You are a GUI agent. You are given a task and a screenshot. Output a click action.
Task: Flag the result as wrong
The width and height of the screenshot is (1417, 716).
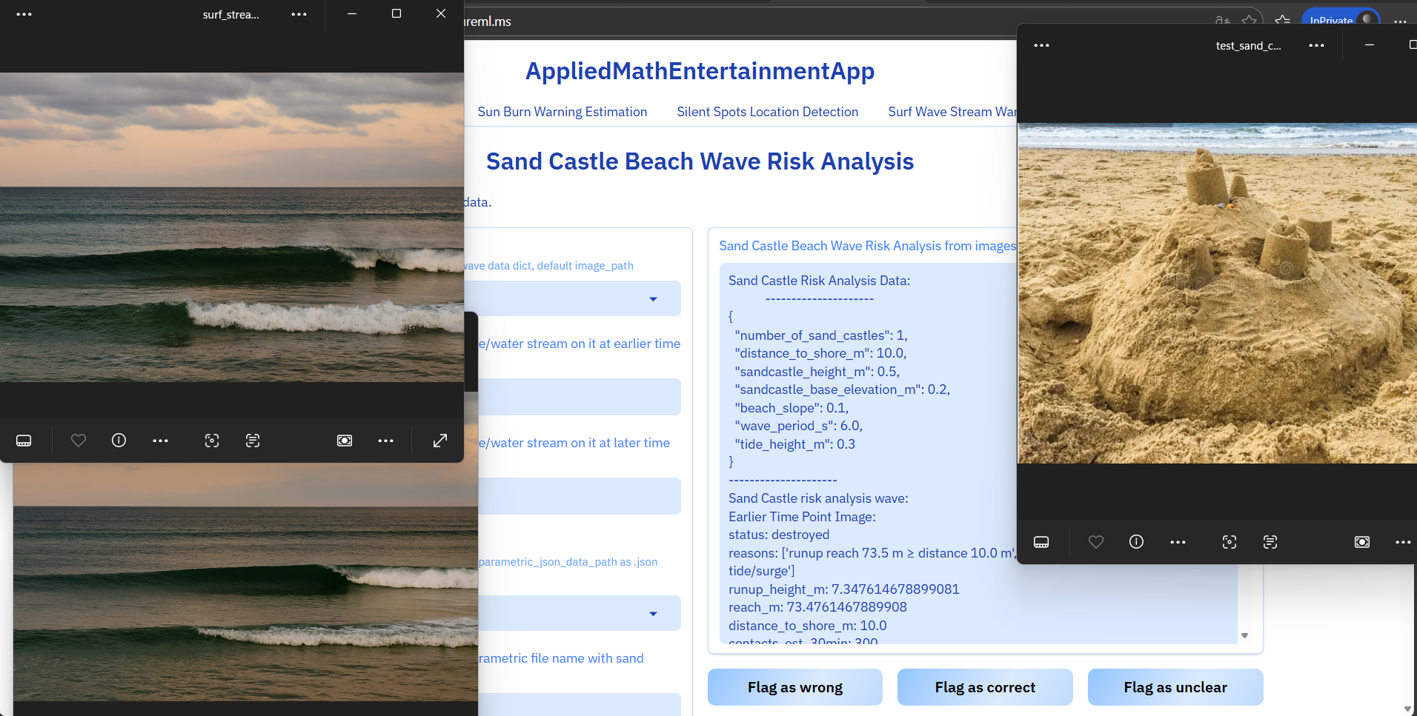795,687
